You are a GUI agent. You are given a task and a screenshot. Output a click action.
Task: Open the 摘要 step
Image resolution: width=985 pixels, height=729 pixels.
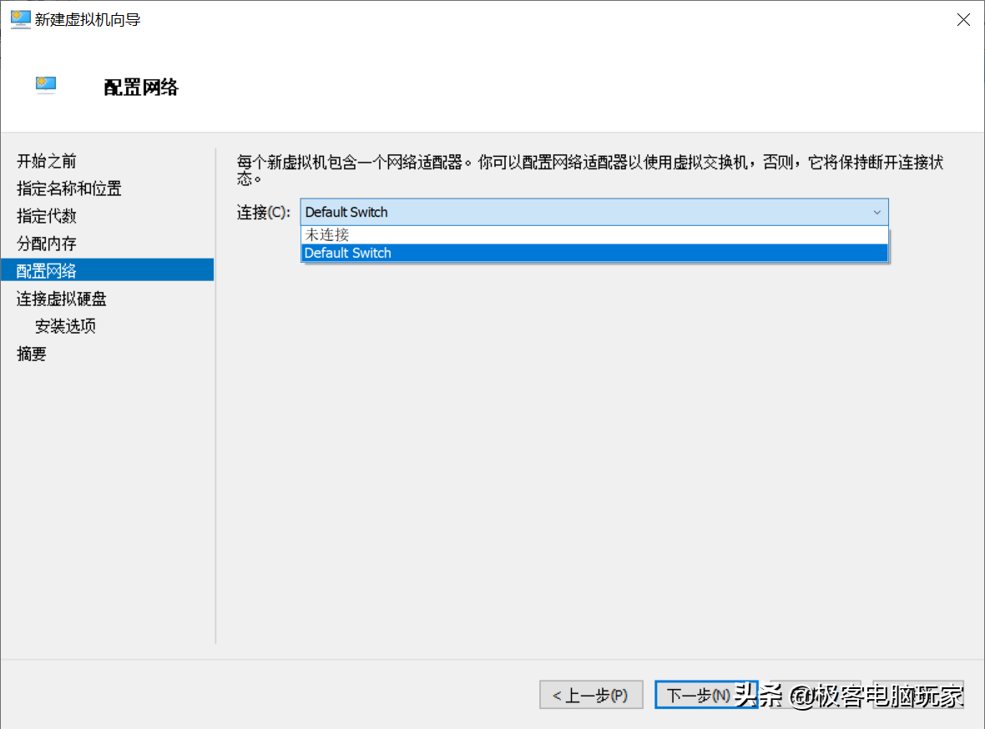point(32,354)
